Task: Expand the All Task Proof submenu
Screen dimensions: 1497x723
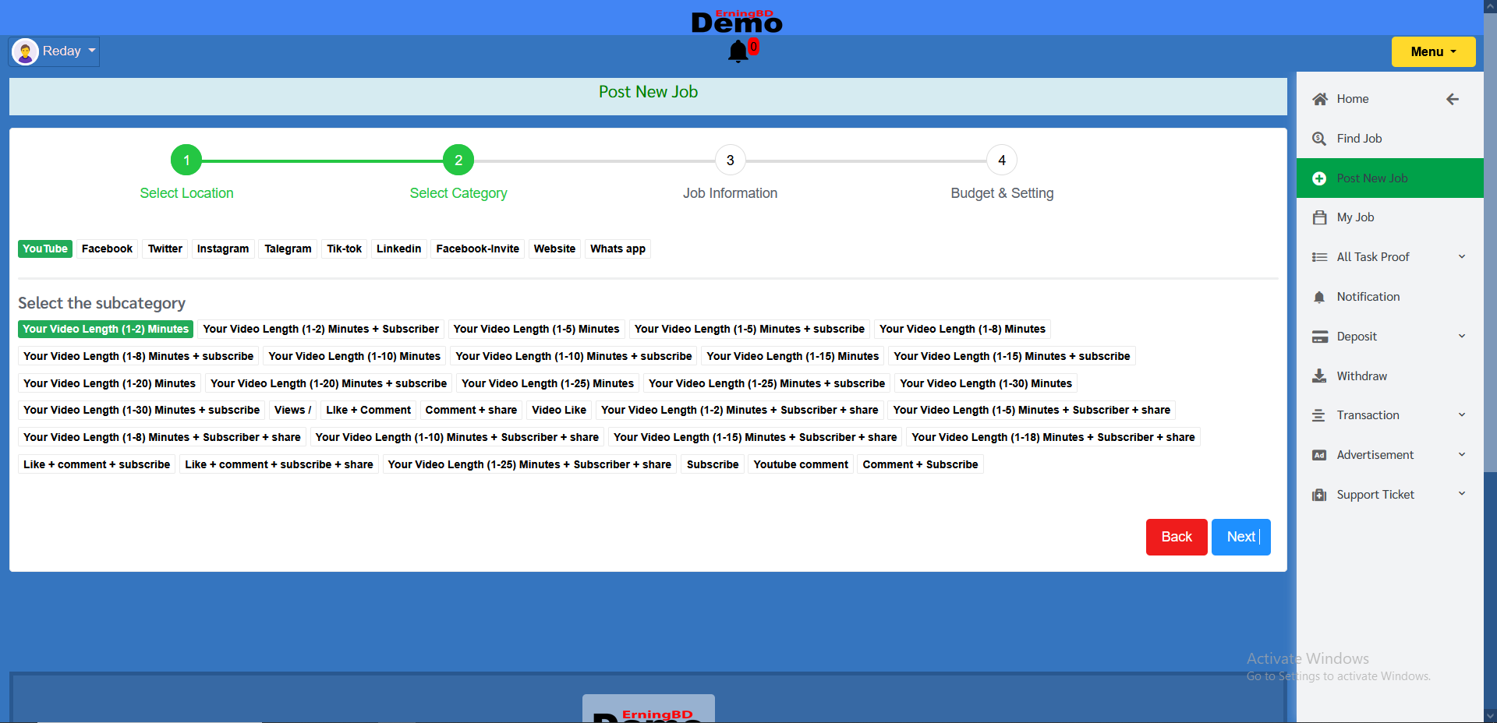Action: point(1461,257)
